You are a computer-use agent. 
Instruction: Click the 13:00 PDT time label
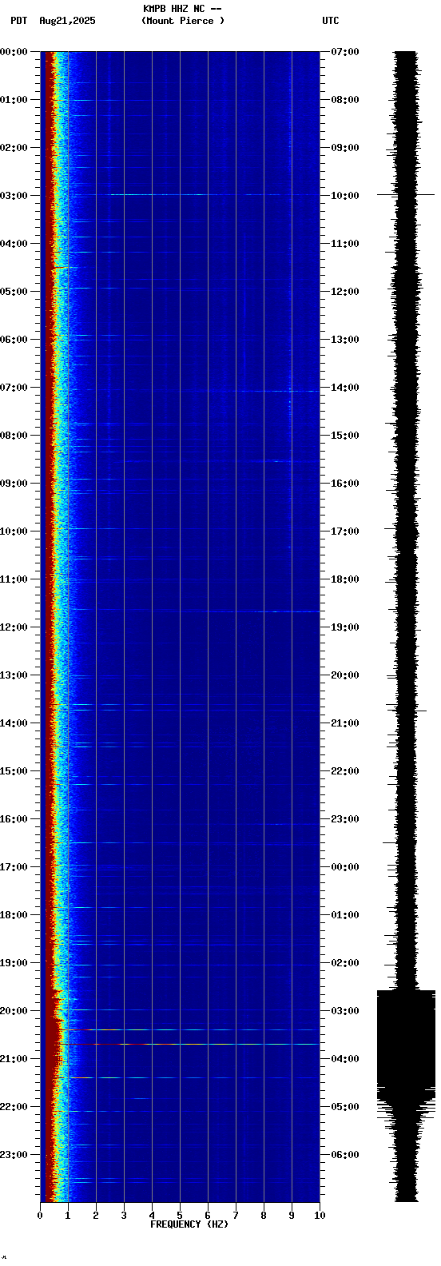coord(14,675)
